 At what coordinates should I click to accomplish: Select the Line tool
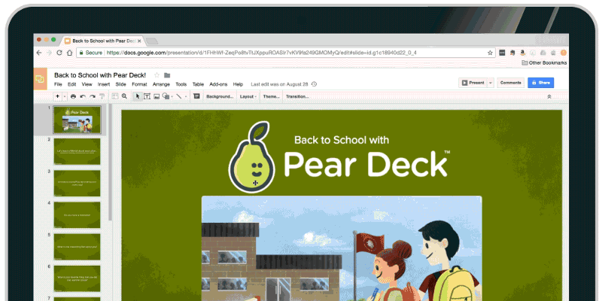(178, 96)
